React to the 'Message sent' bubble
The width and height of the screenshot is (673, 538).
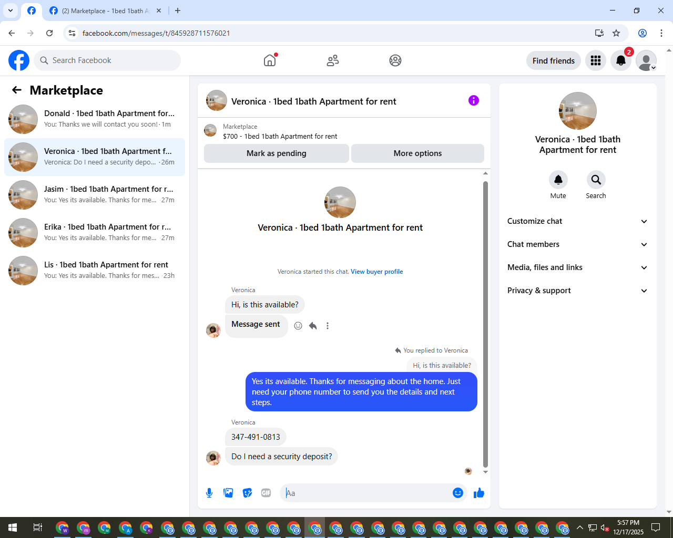click(298, 326)
